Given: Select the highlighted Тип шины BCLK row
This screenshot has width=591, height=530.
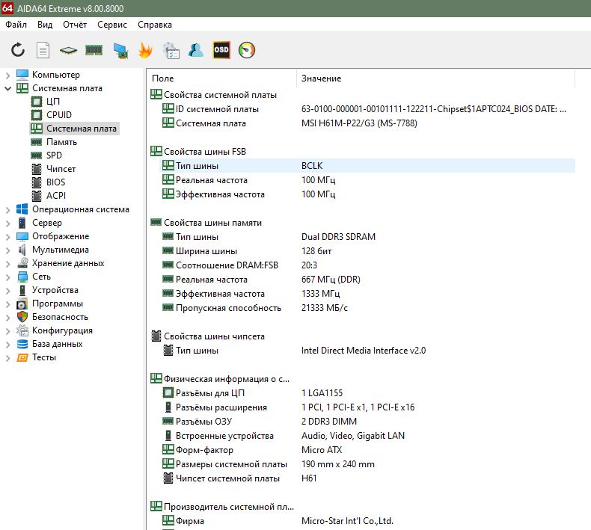Looking at the screenshot, I should [x=367, y=166].
